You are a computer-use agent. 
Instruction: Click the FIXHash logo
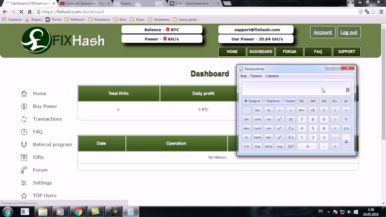[x=63, y=40]
